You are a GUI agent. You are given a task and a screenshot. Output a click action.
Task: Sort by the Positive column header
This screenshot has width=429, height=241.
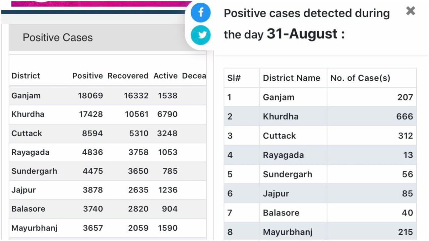click(87, 76)
